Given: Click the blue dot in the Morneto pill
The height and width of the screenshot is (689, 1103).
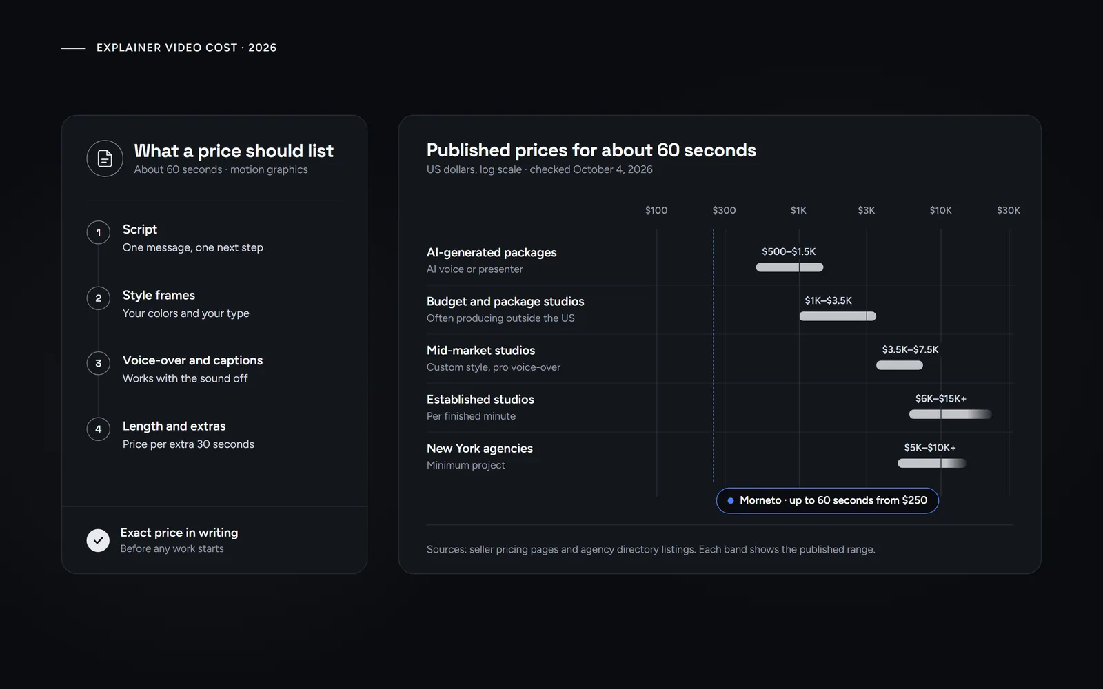Looking at the screenshot, I should tap(730, 500).
